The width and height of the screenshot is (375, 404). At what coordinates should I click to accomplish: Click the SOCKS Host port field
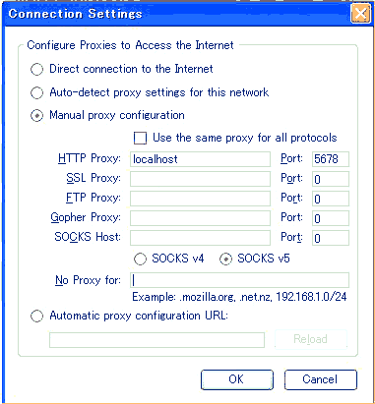click(x=331, y=238)
